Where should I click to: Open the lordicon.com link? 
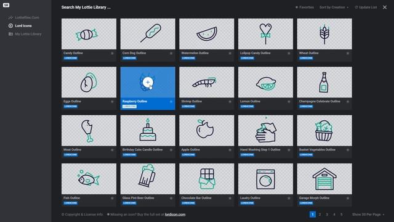click(x=175, y=215)
